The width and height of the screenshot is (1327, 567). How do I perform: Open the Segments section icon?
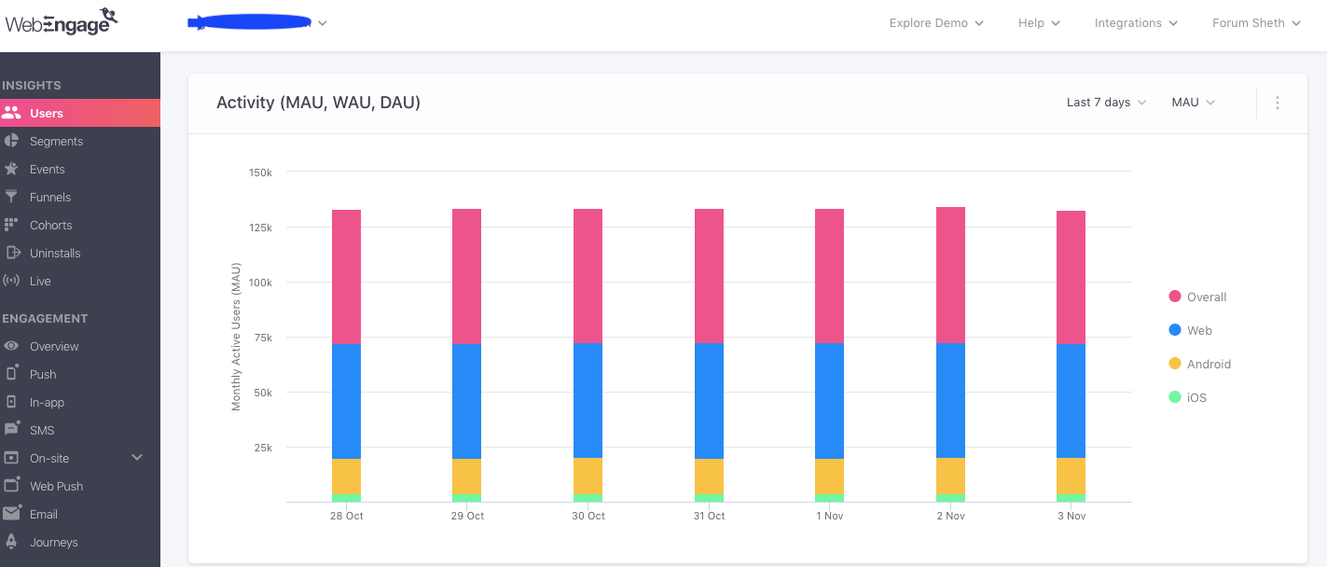(x=13, y=141)
